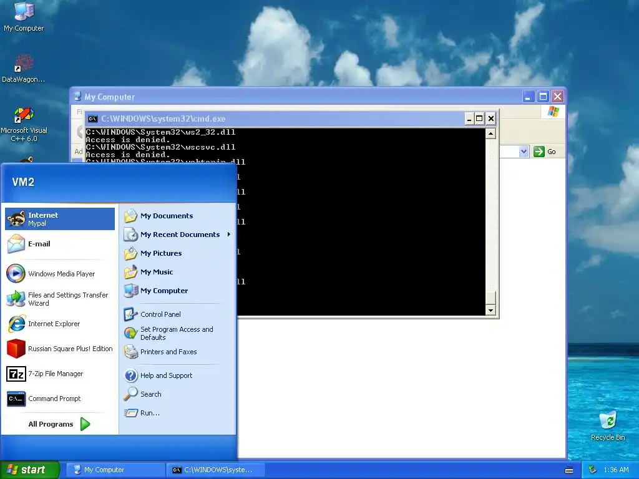
Task: Click 'C:\WINDOWS\System32\wscsvc.dll' line in cmd
Action: 160,147
